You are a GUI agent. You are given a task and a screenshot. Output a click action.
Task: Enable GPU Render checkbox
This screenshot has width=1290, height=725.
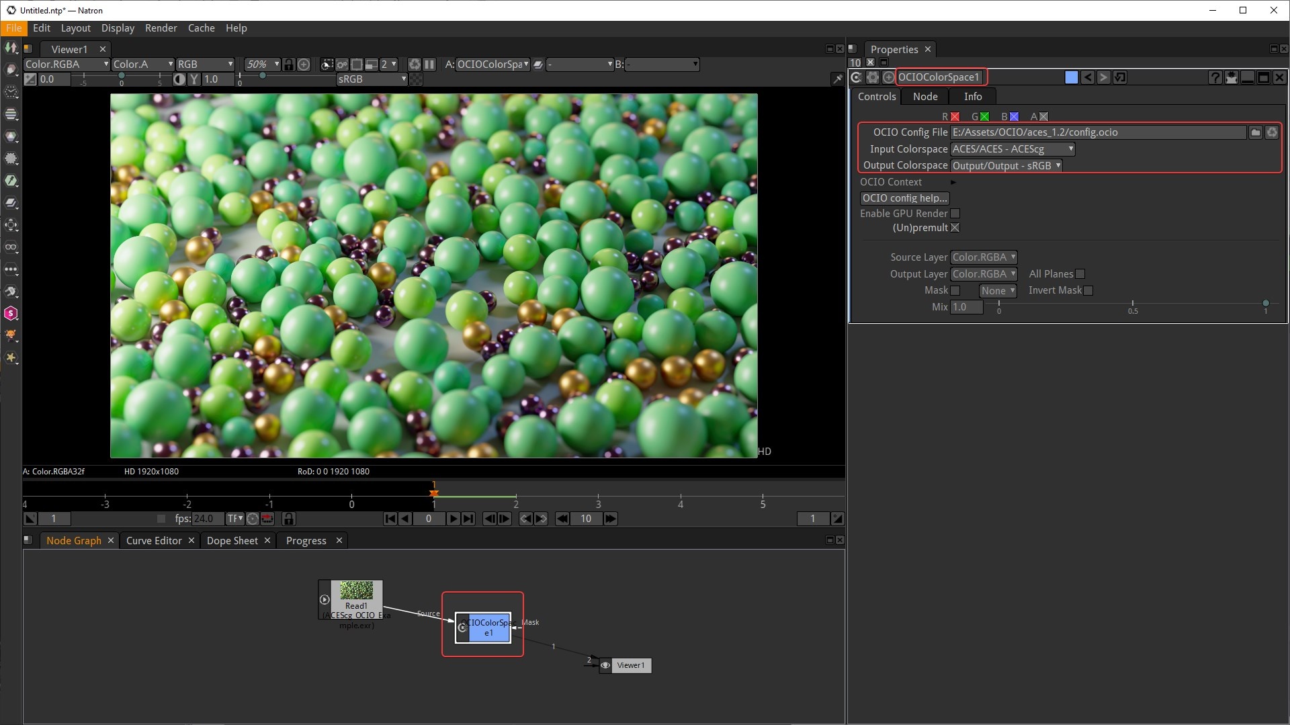tap(955, 214)
